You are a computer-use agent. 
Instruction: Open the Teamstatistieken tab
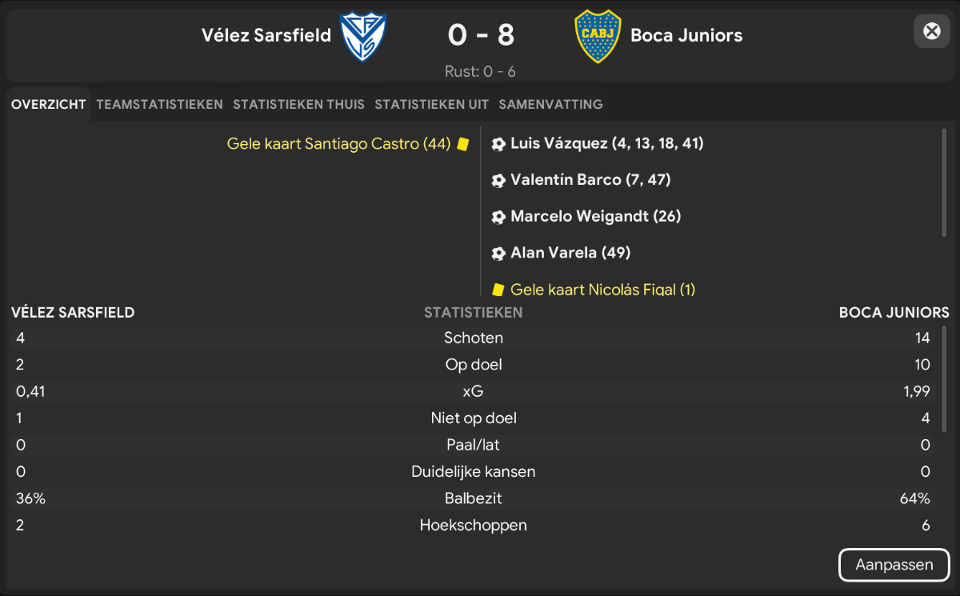(x=159, y=104)
